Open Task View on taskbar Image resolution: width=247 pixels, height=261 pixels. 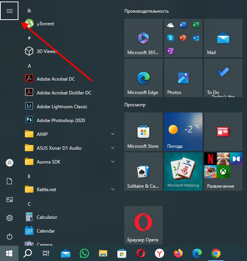pyautogui.click(x=46, y=253)
